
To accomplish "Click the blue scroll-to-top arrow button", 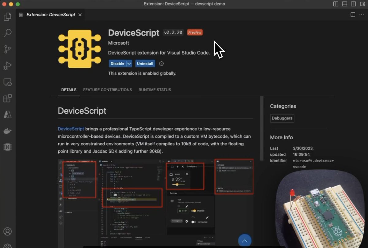I will (x=245, y=241).
